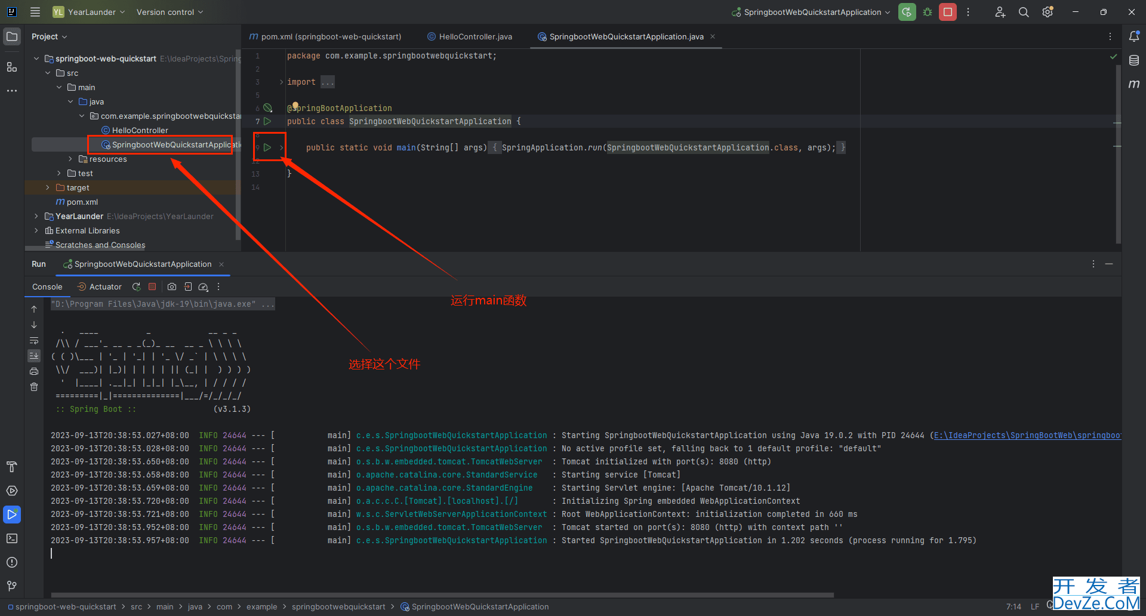Unfold the import statements on line 3
Screen dimensions: 1146x616
point(281,82)
